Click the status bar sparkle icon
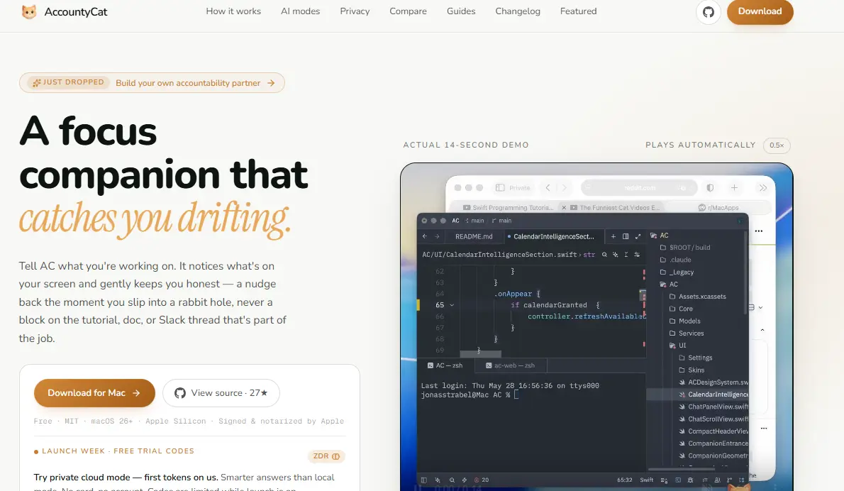Screen dimensions: 844x491 tap(438, 480)
